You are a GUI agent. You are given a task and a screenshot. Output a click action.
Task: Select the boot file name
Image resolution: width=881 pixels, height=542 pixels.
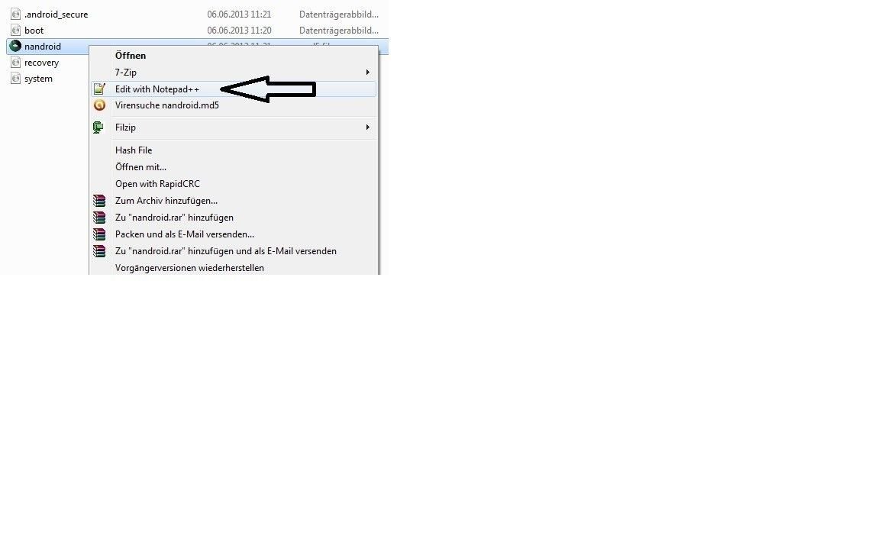(34, 31)
